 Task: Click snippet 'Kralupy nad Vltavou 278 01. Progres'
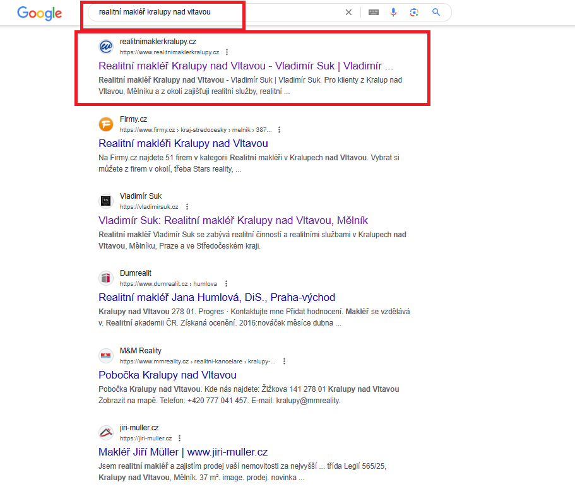tap(254, 317)
